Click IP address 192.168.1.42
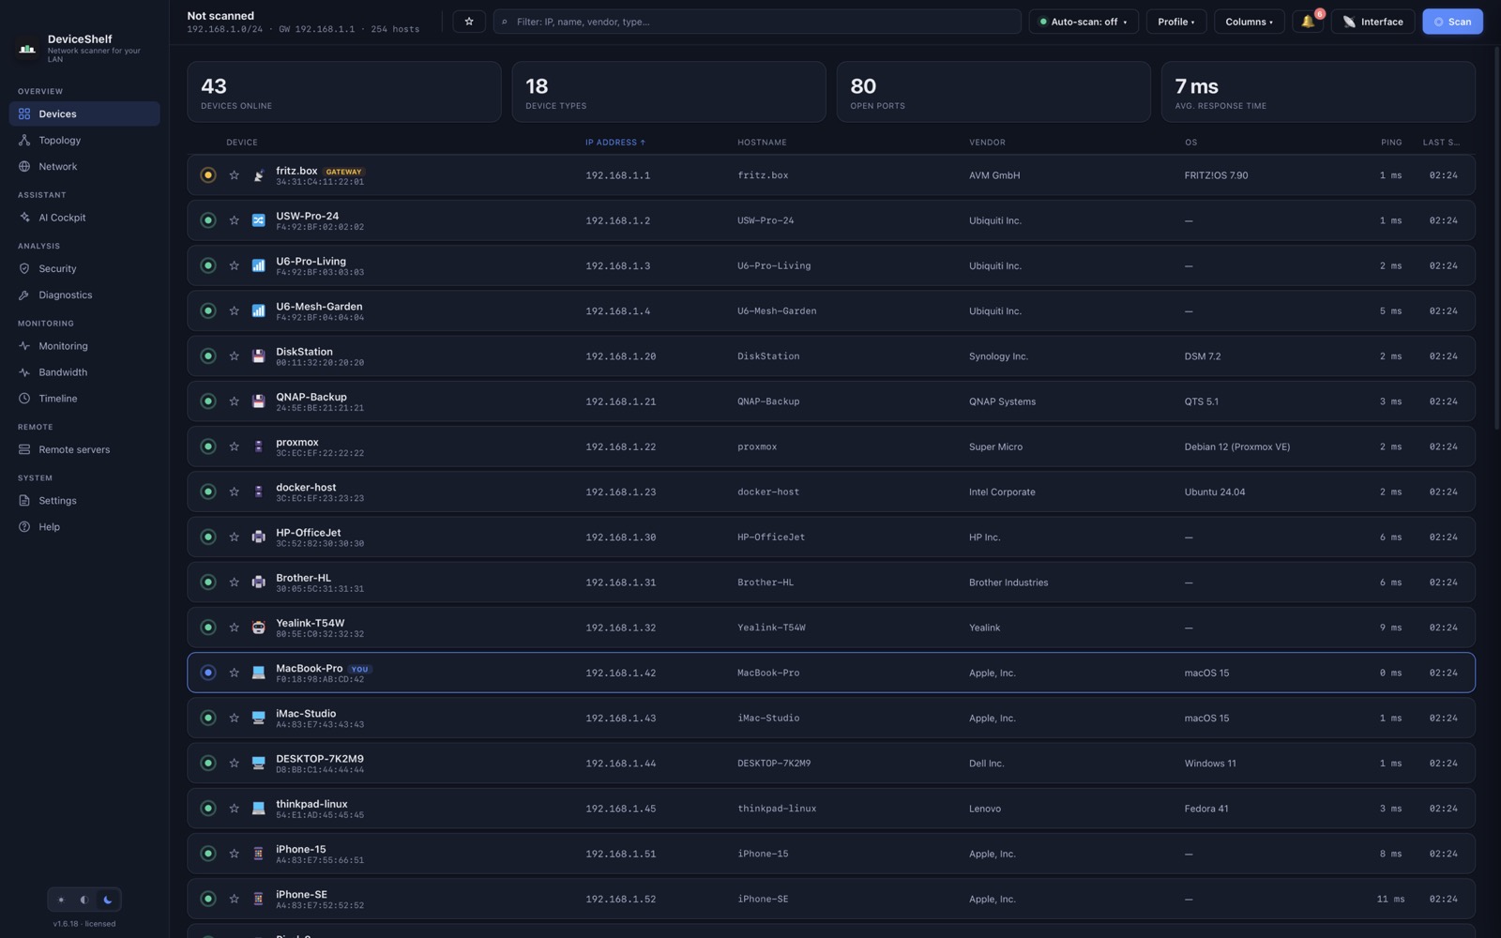 [620, 673]
